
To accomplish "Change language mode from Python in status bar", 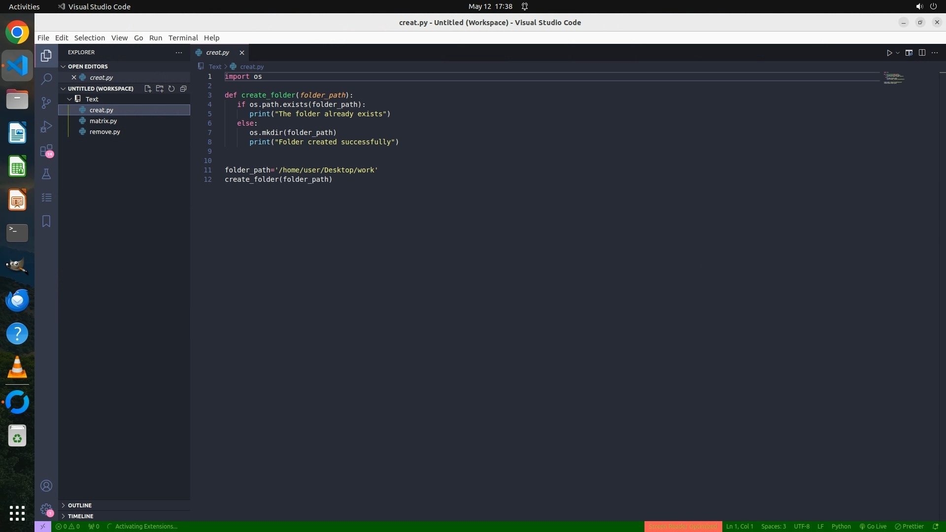I will [x=841, y=527].
